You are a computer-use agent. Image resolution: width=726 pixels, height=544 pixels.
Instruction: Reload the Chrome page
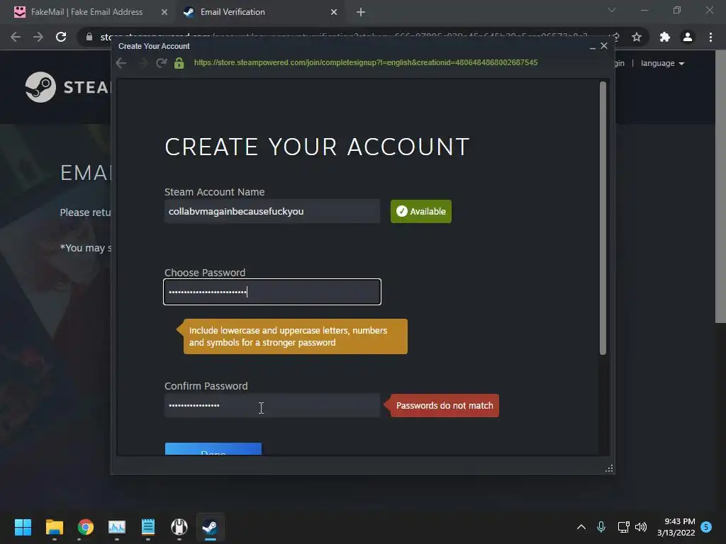[x=61, y=37]
